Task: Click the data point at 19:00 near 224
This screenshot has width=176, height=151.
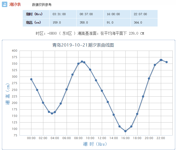Action: (x=143, y=97)
